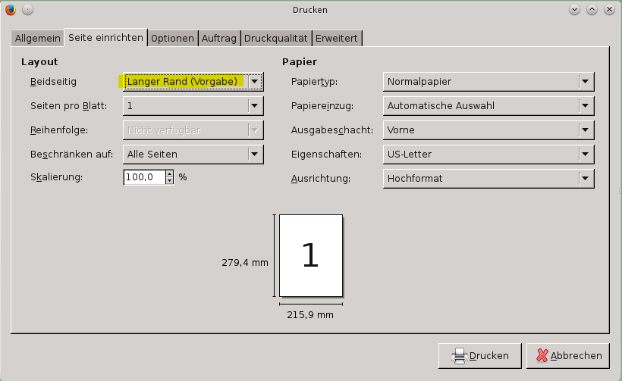
Task: Click the disabled Reihenfolge dropdown
Action: [193, 130]
